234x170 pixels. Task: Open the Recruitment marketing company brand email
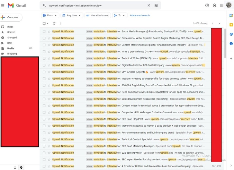[125, 133]
